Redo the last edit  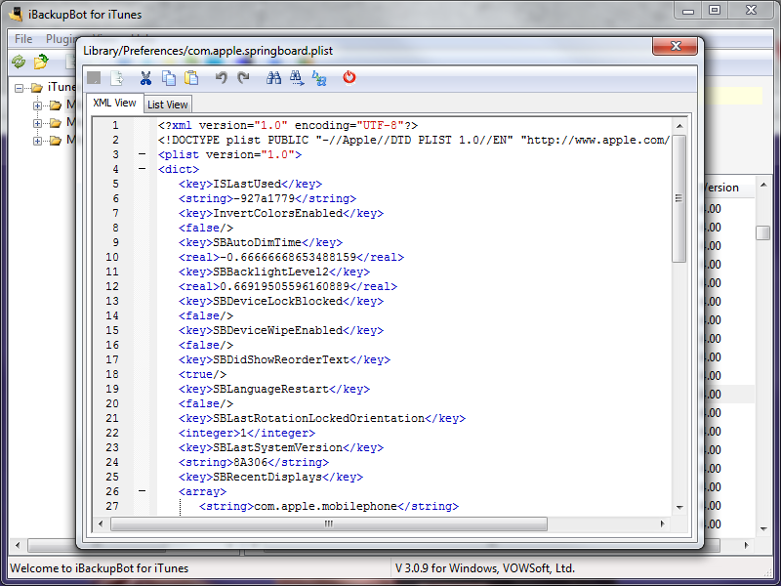(x=243, y=78)
